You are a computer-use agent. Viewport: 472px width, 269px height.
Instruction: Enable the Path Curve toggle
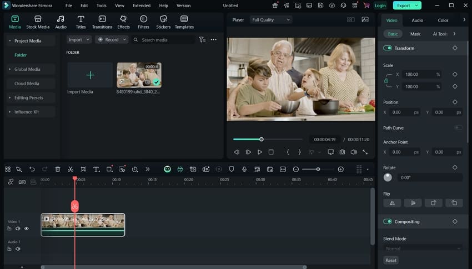click(x=458, y=128)
